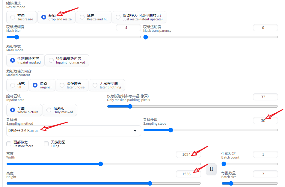Choose original as masked content
Screen dimensions: 285x187
click(42, 85)
